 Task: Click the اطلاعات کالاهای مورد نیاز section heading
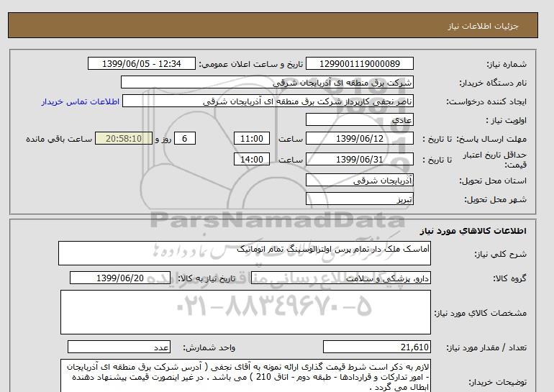click(473, 231)
